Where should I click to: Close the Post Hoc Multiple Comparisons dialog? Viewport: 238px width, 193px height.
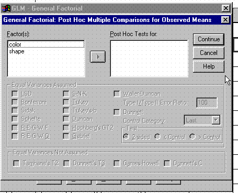tap(225, 19)
